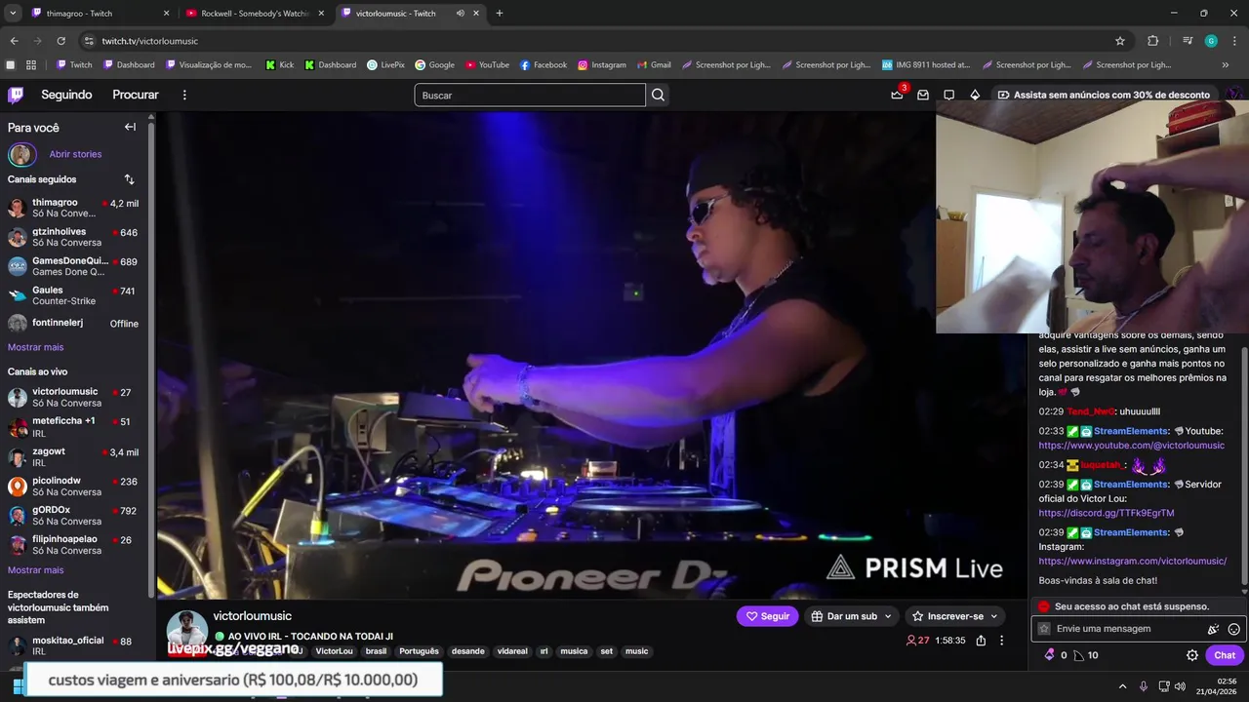Open gORDOx channel in sidebar

tap(73, 515)
